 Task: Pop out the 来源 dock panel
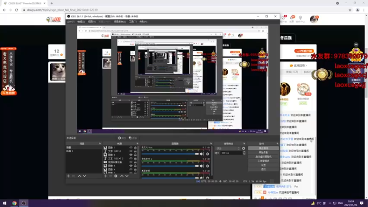click(138, 144)
